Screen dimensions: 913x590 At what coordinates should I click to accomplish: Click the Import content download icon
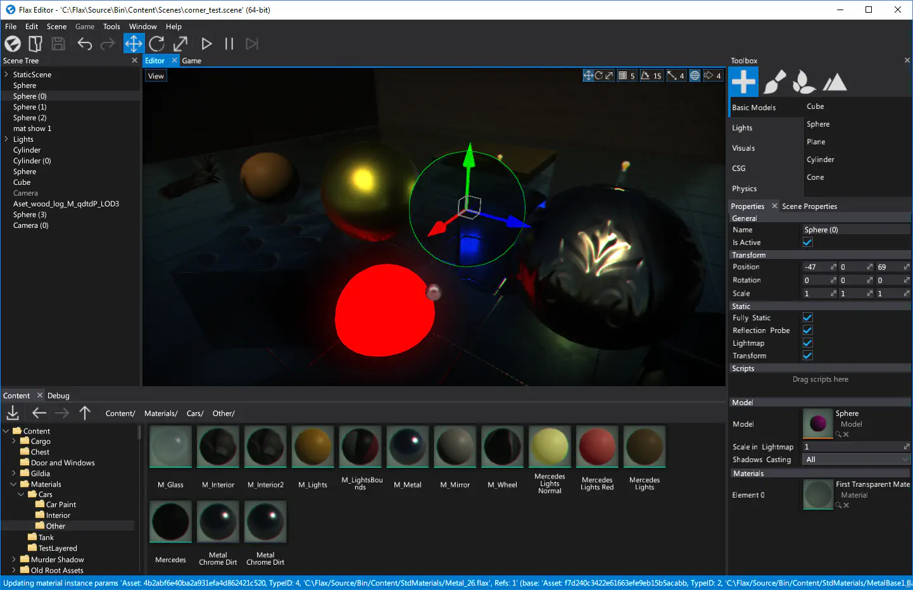[x=13, y=413]
